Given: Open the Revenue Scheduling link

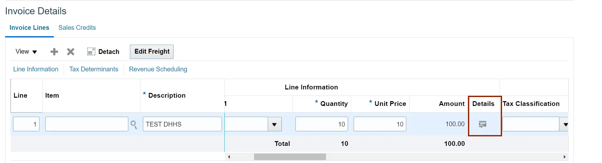Looking at the screenshot, I should (158, 69).
